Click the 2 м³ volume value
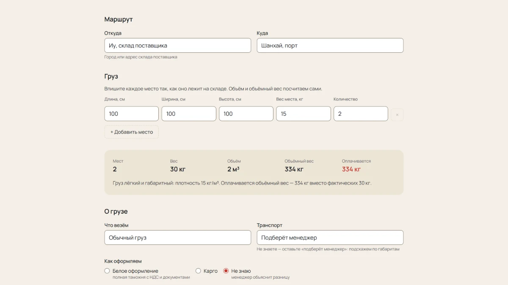Viewport: 508px width, 285px height. click(x=233, y=169)
